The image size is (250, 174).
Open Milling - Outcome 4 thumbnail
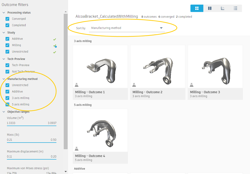pyautogui.click(x=100, y=130)
